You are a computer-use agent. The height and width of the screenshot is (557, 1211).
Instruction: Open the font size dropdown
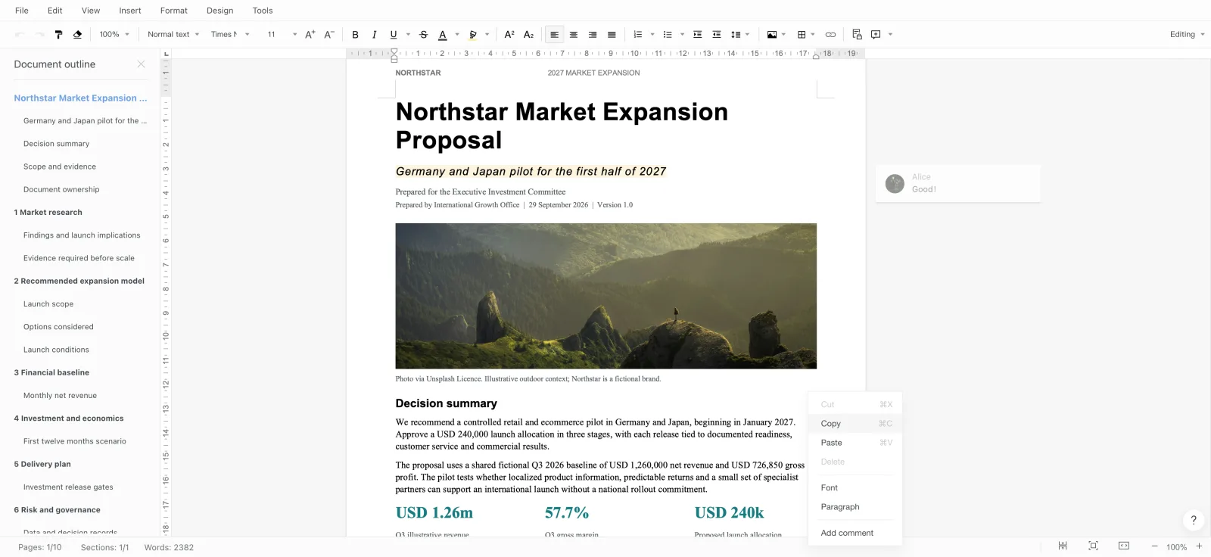pyautogui.click(x=281, y=34)
